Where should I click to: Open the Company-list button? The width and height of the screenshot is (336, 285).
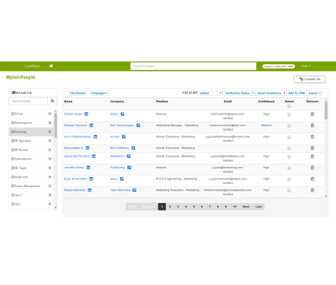pos(310,79)
